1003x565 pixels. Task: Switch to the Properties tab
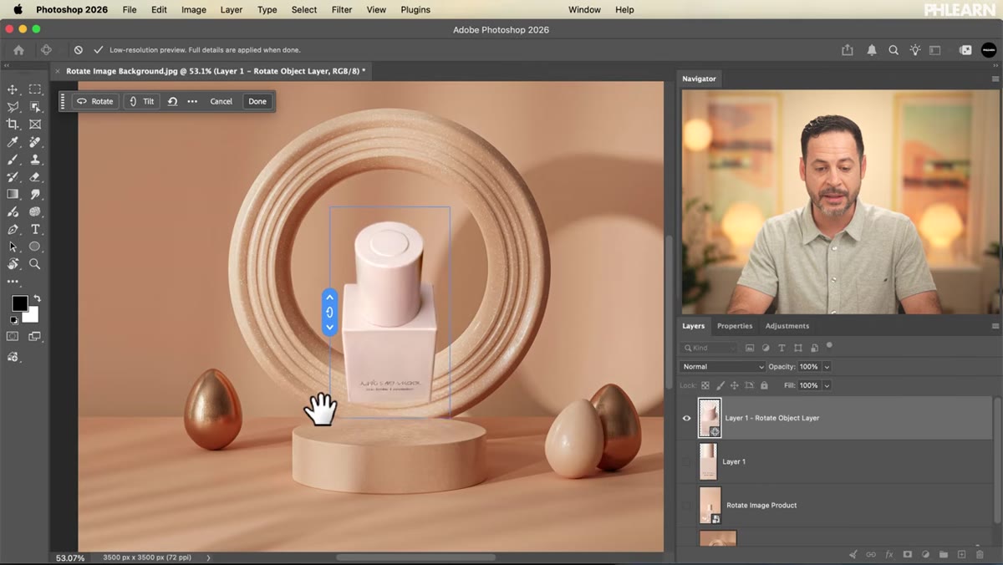point(735,326)
